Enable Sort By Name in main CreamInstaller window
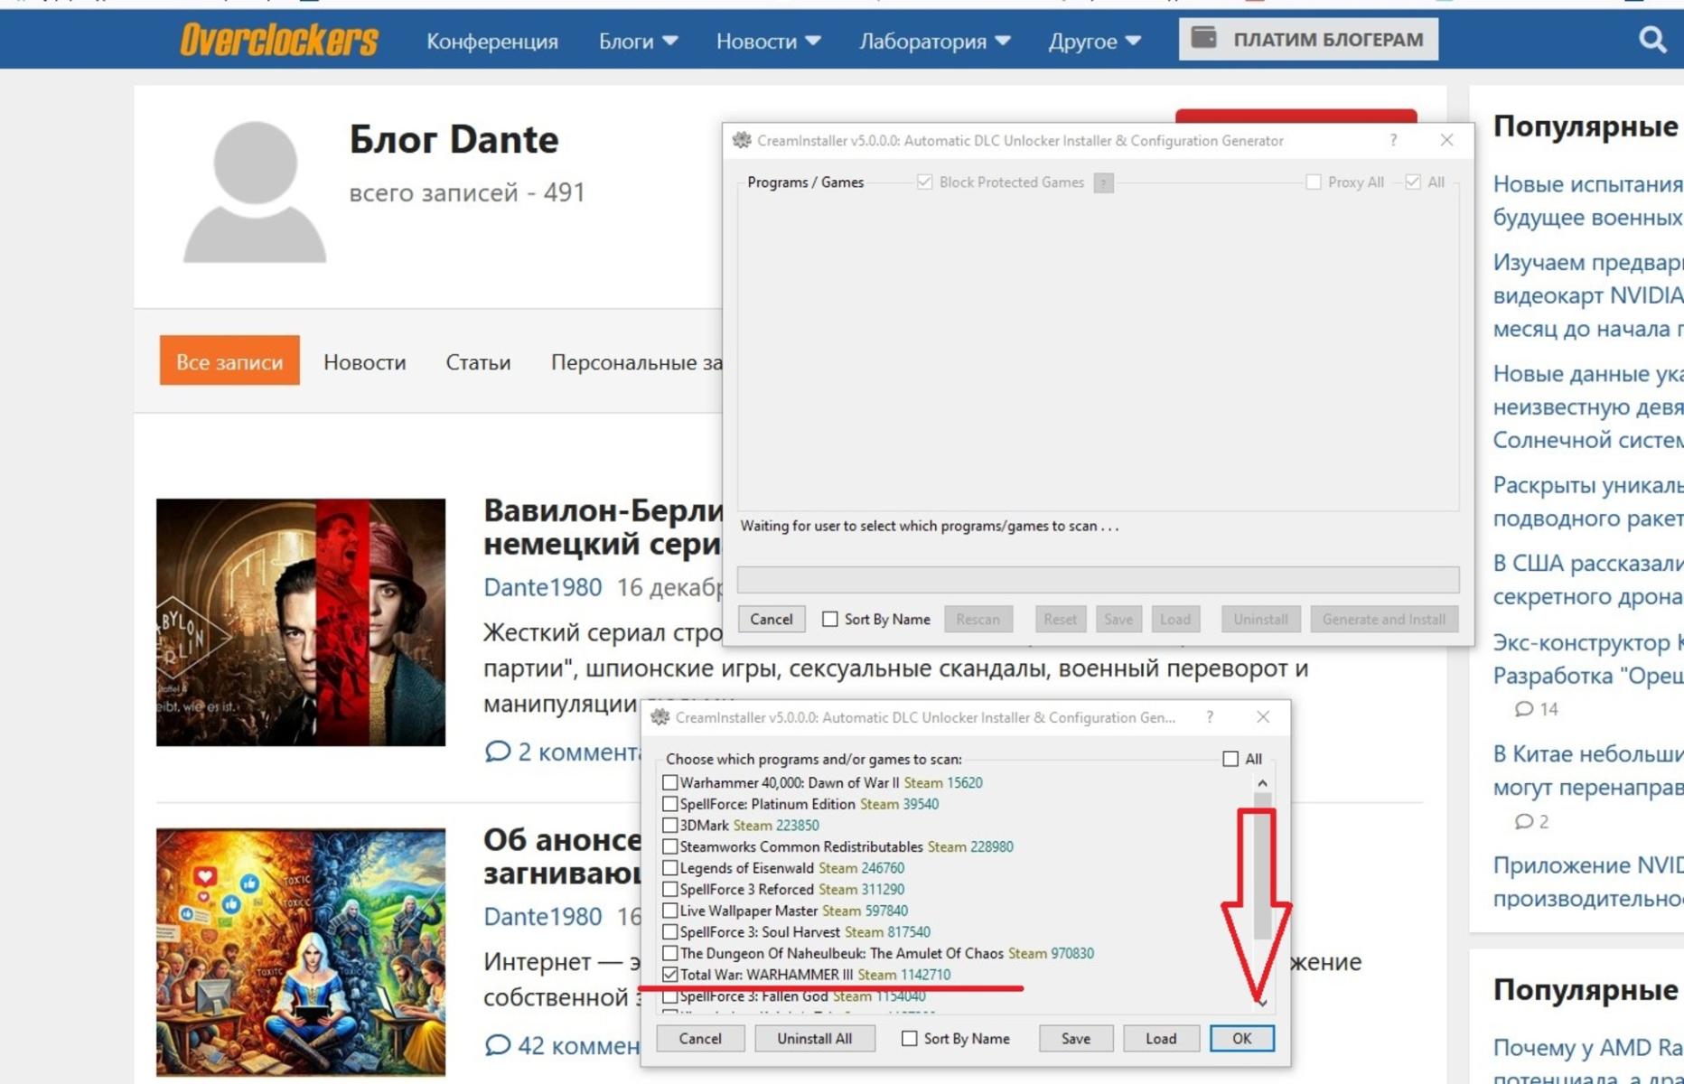1684x1084 pixels. pos(829,620)
